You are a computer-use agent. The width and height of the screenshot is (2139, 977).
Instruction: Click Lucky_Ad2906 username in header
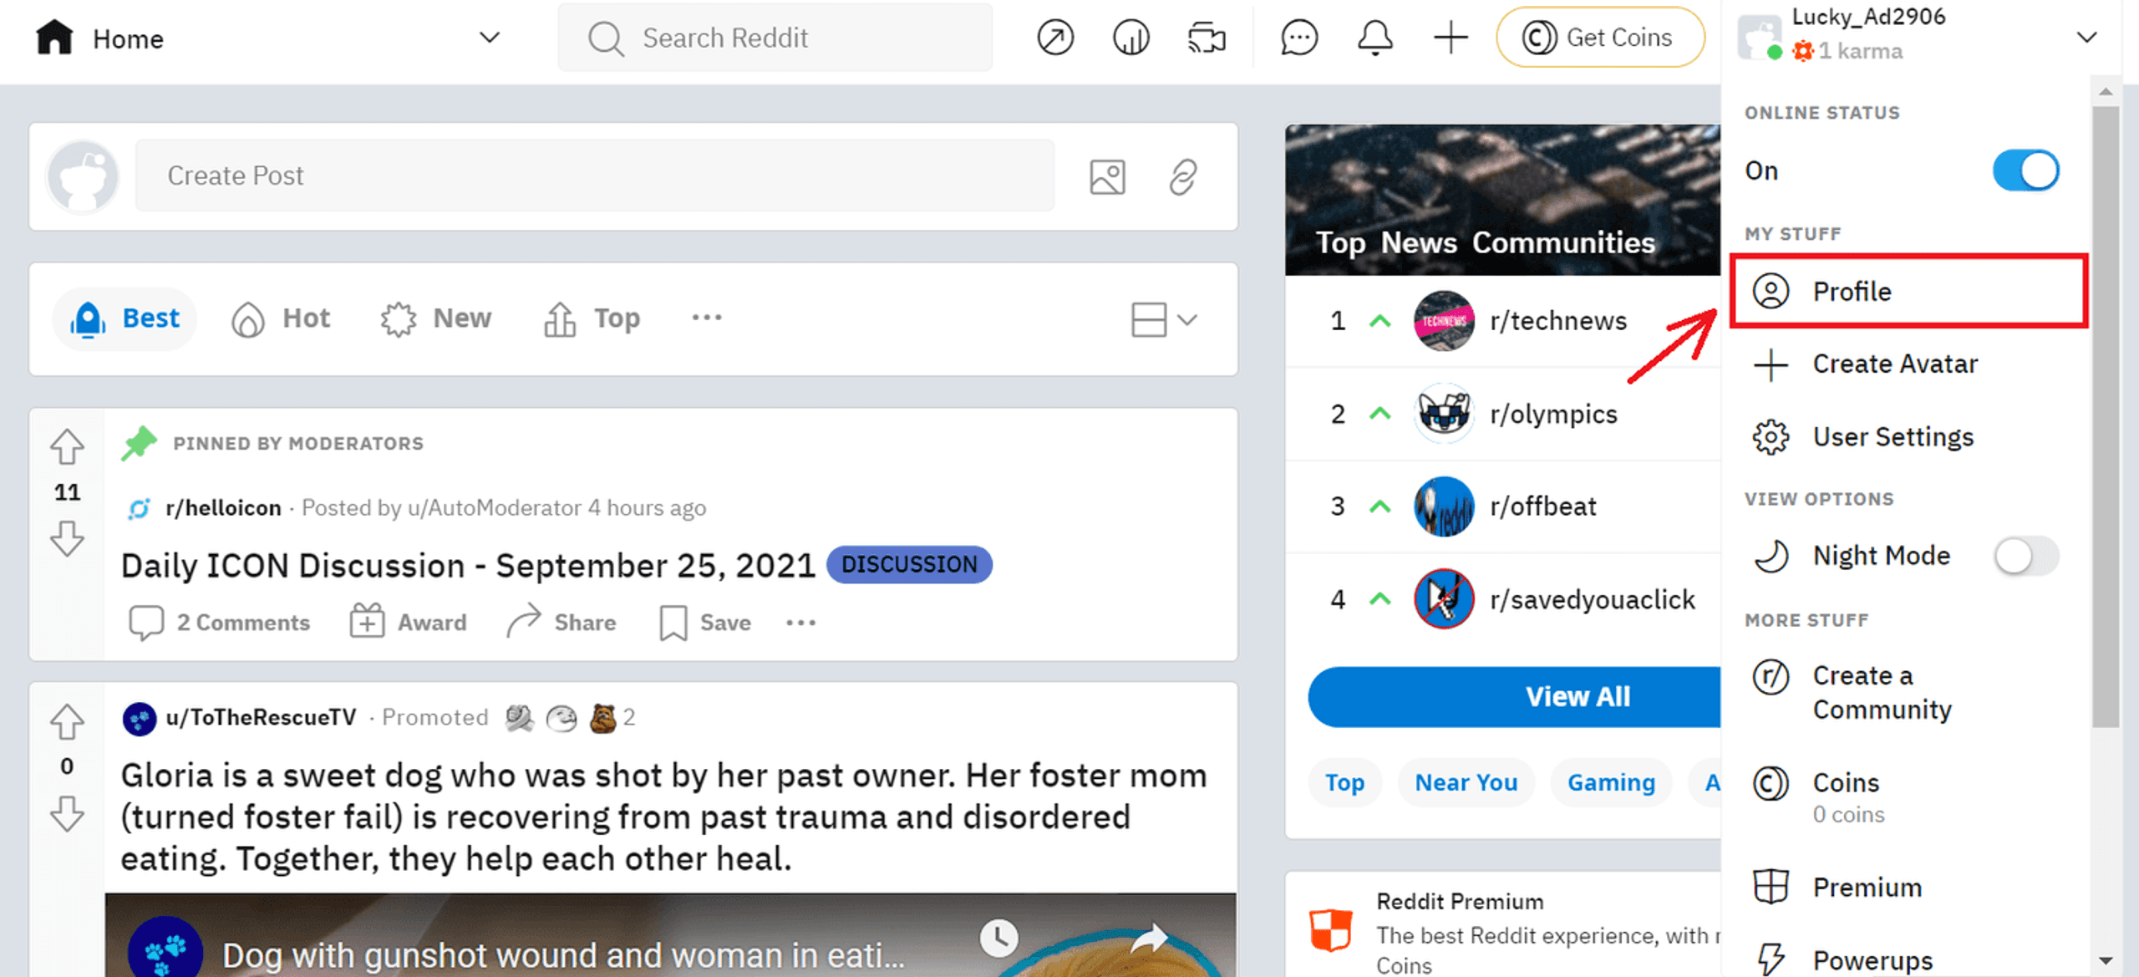[1868, 17]
